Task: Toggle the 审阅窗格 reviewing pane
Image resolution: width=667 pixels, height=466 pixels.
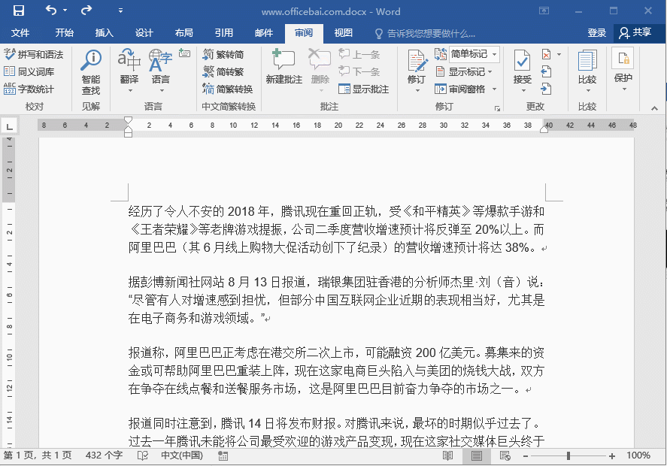Action: pyautogui.click(x=460, y=89)
